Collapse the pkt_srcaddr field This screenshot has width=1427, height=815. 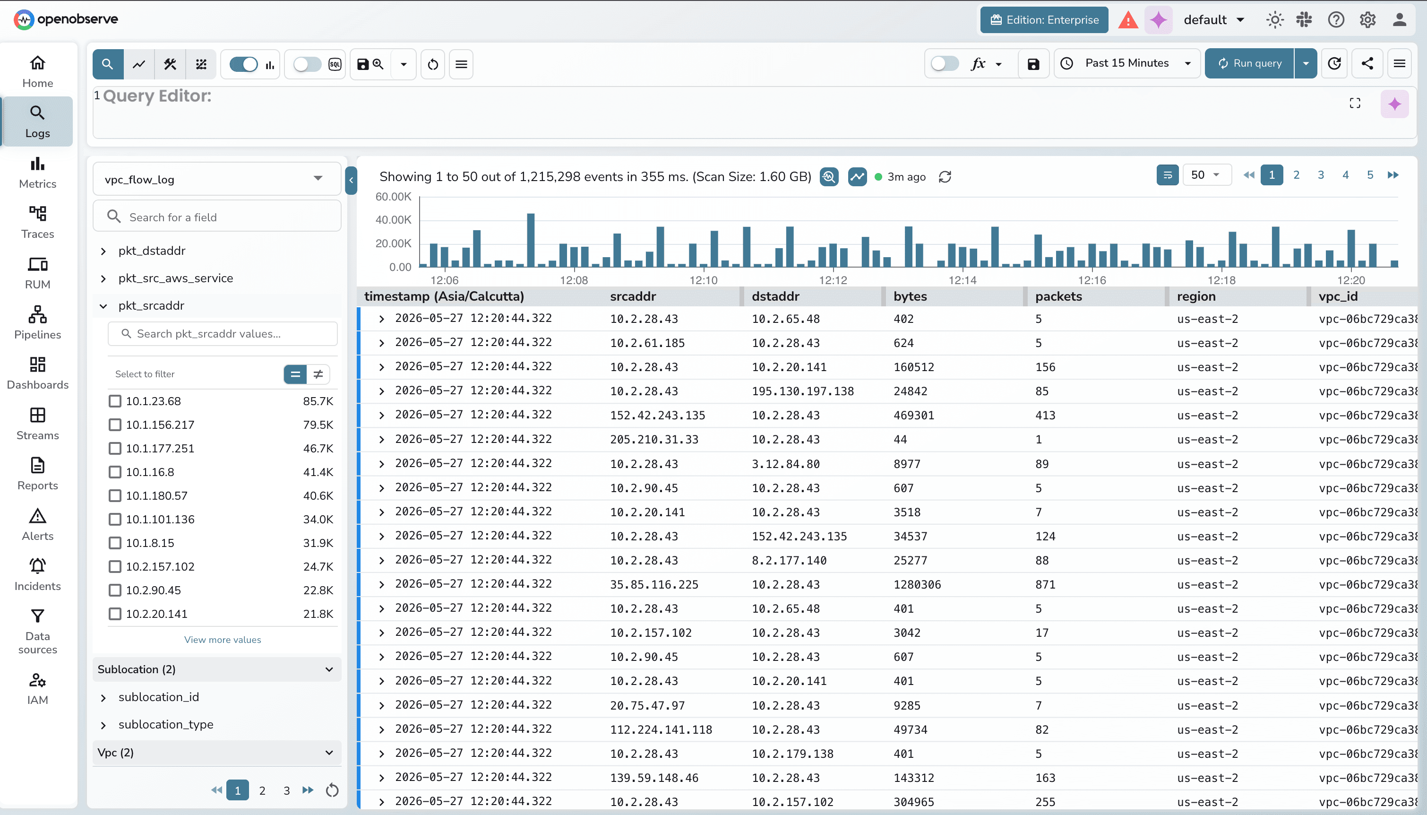click(103, 306)
